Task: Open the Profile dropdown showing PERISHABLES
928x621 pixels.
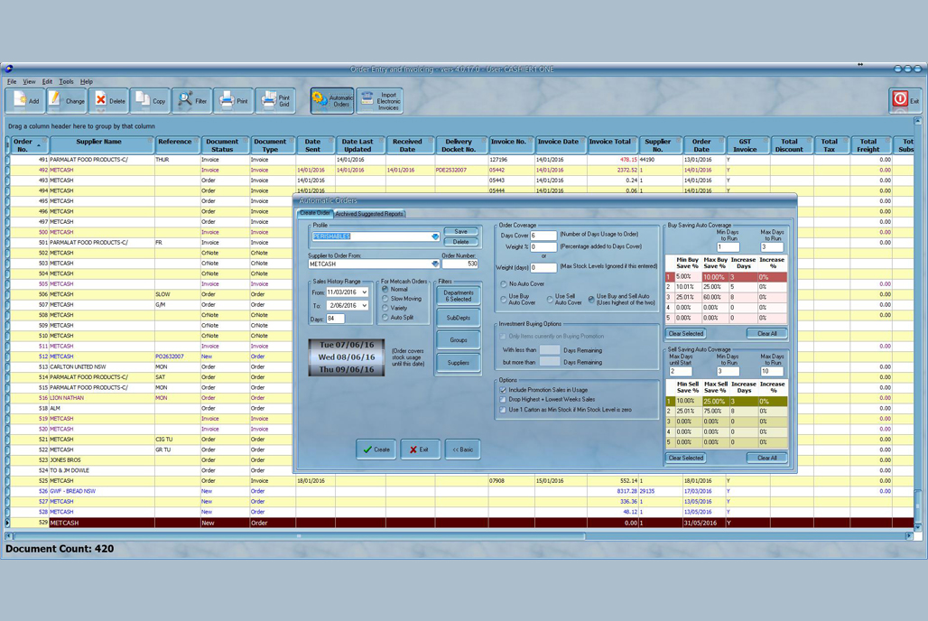Action: [x=436, y=236]
